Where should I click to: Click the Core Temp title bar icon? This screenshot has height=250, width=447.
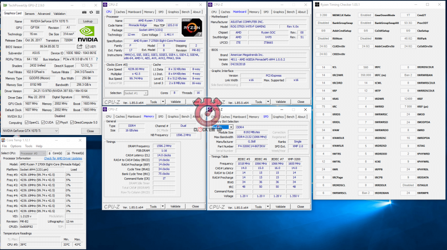[x=4, y=140]
